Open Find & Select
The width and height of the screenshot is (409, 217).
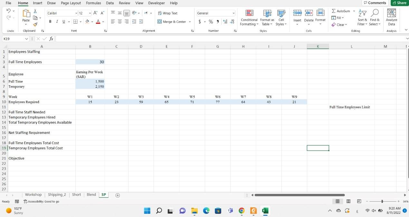point(374,18)
